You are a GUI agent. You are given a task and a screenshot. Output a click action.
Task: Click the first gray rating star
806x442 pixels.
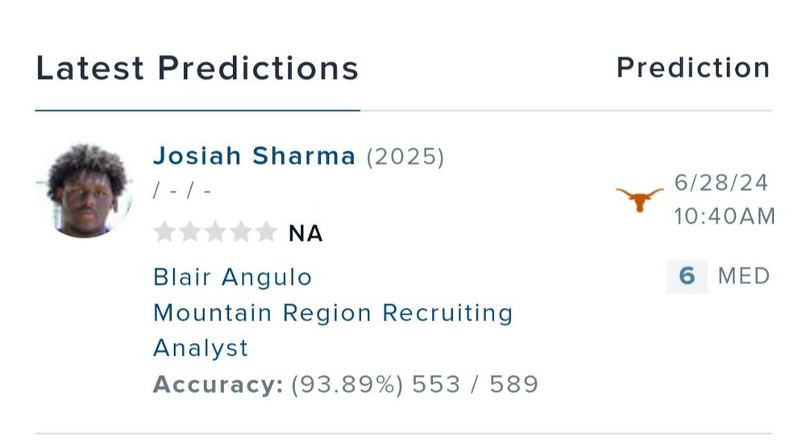[164, 233]
